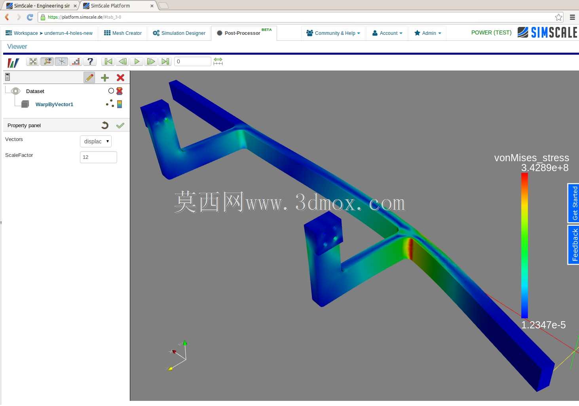Viewport: 579px width, 406px height.
Task: Close the SimScale Engineering browser tab
Action: click(x=75, y=6)
